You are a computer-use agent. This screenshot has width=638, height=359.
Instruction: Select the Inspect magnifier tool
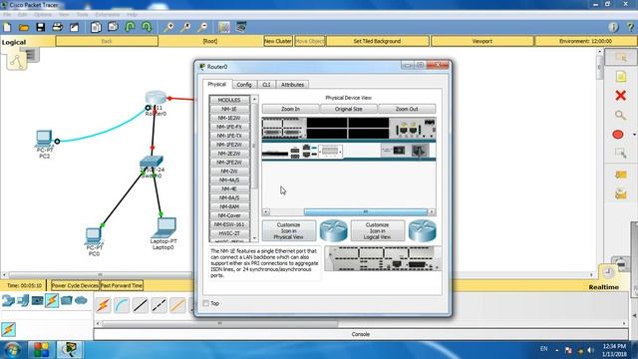(x=620, y=116)
